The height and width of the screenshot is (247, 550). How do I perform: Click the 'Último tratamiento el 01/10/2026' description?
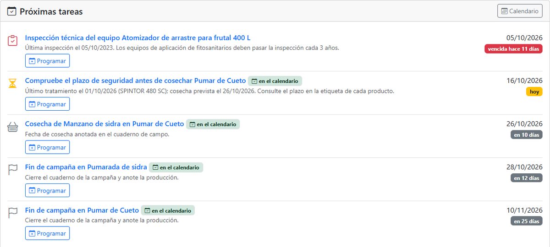(209, 91)
